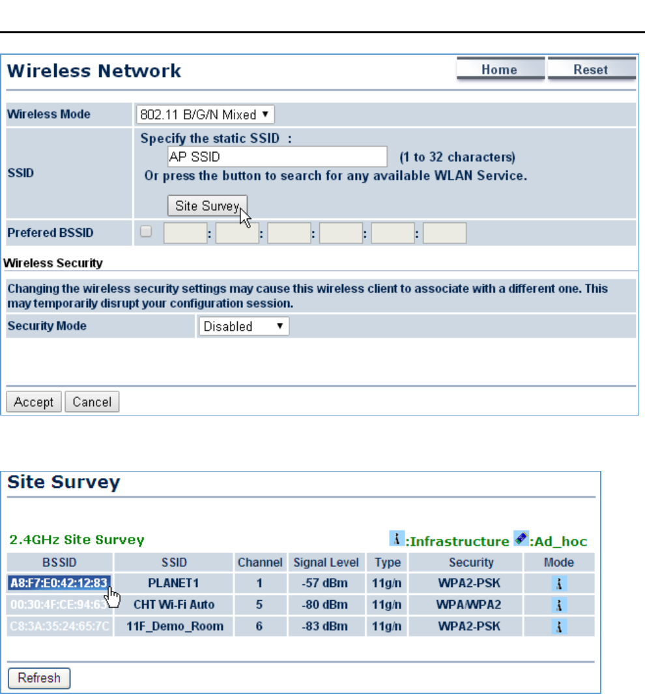Click the -83 dBm signal level cell
Screen dimensions: 645x694
(326, 626)
